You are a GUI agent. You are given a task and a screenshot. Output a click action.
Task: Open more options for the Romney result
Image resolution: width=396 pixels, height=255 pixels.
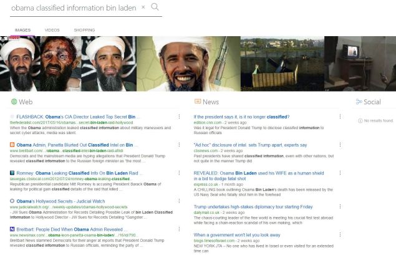[179, 173]
